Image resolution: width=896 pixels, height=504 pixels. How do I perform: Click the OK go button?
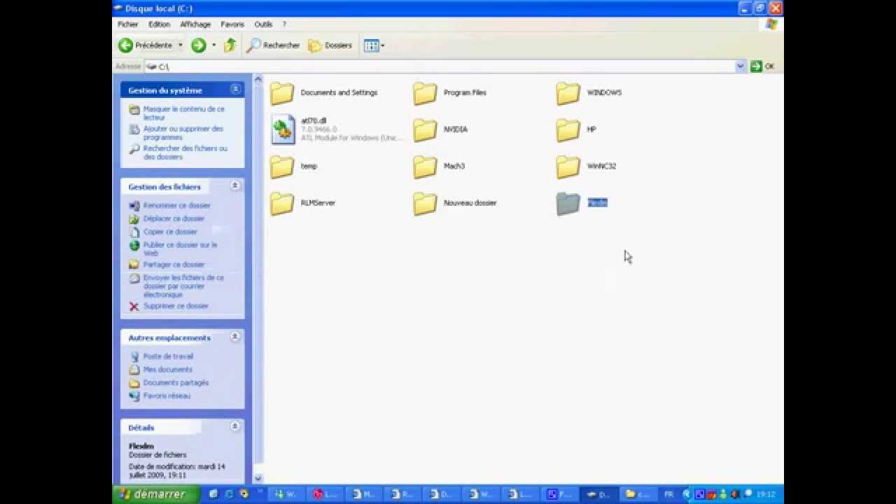[762, 66]
